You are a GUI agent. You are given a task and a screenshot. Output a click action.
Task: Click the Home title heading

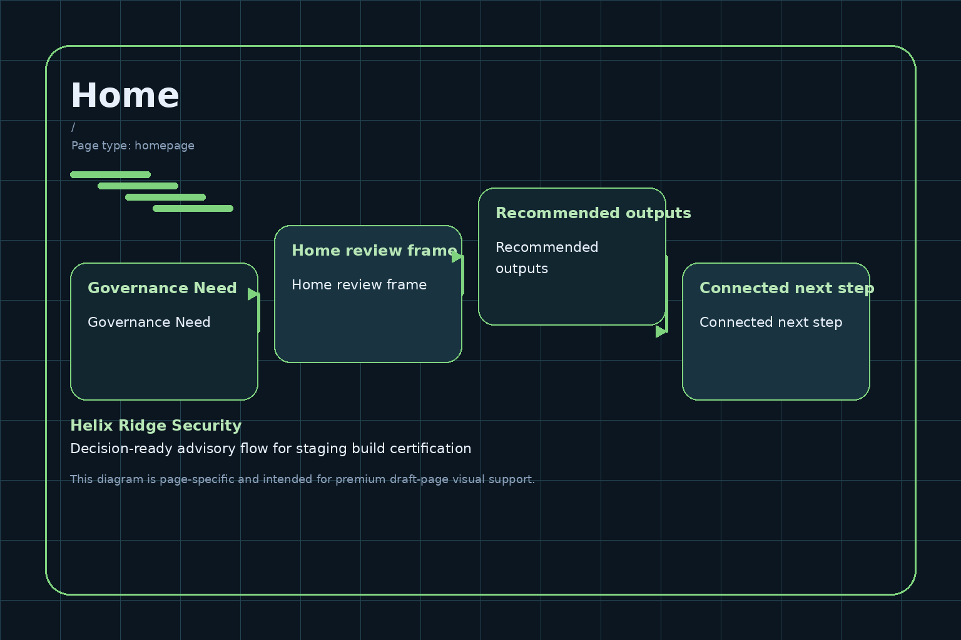125,96
